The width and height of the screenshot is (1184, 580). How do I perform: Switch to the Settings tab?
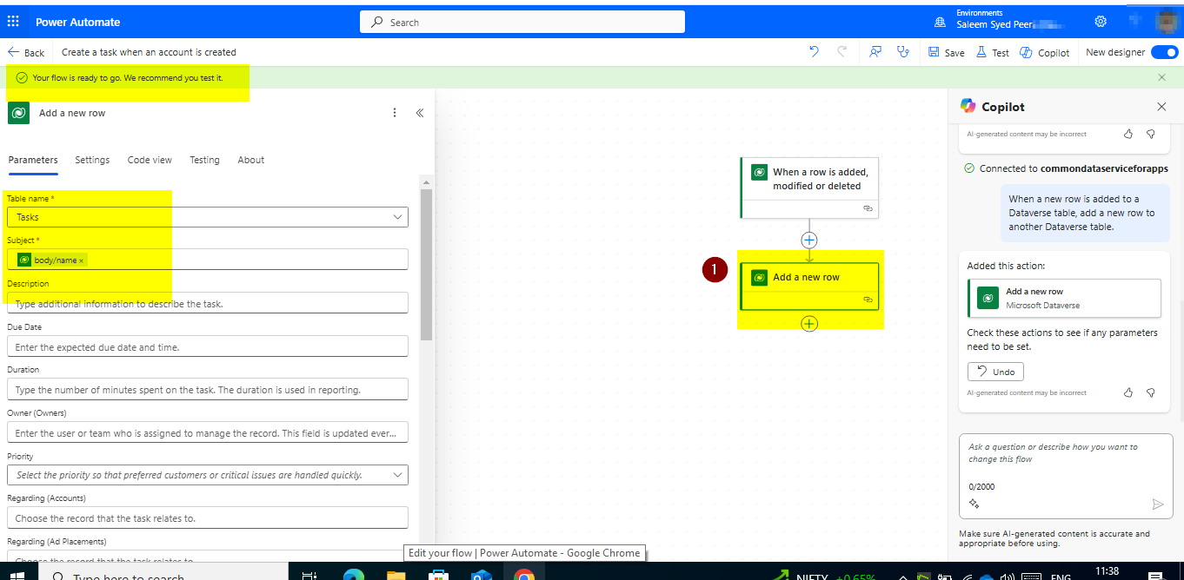point(92,160)
